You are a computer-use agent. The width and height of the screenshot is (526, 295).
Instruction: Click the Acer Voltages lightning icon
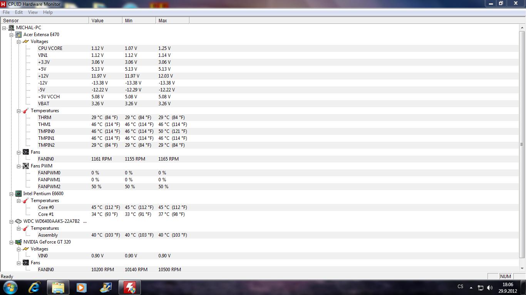[26, 41]
